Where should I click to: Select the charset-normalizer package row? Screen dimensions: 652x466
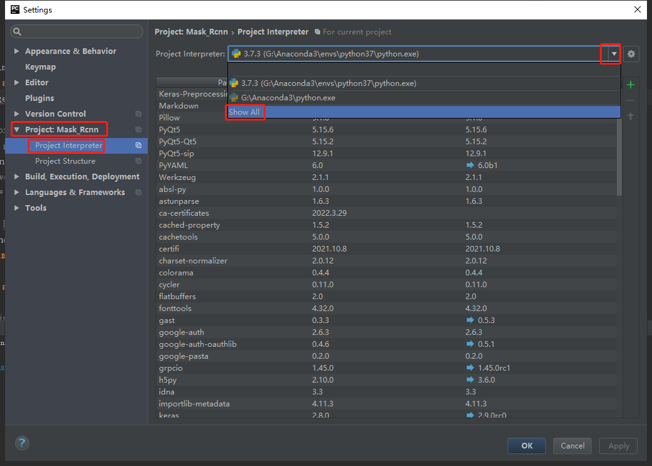pos(387,261)
